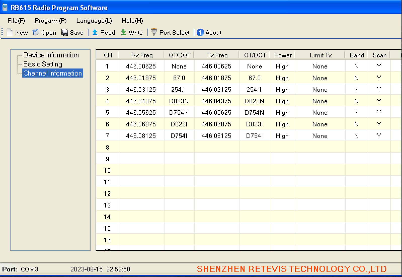
Task: Select channel number 12 row
Action: point(107,194)
